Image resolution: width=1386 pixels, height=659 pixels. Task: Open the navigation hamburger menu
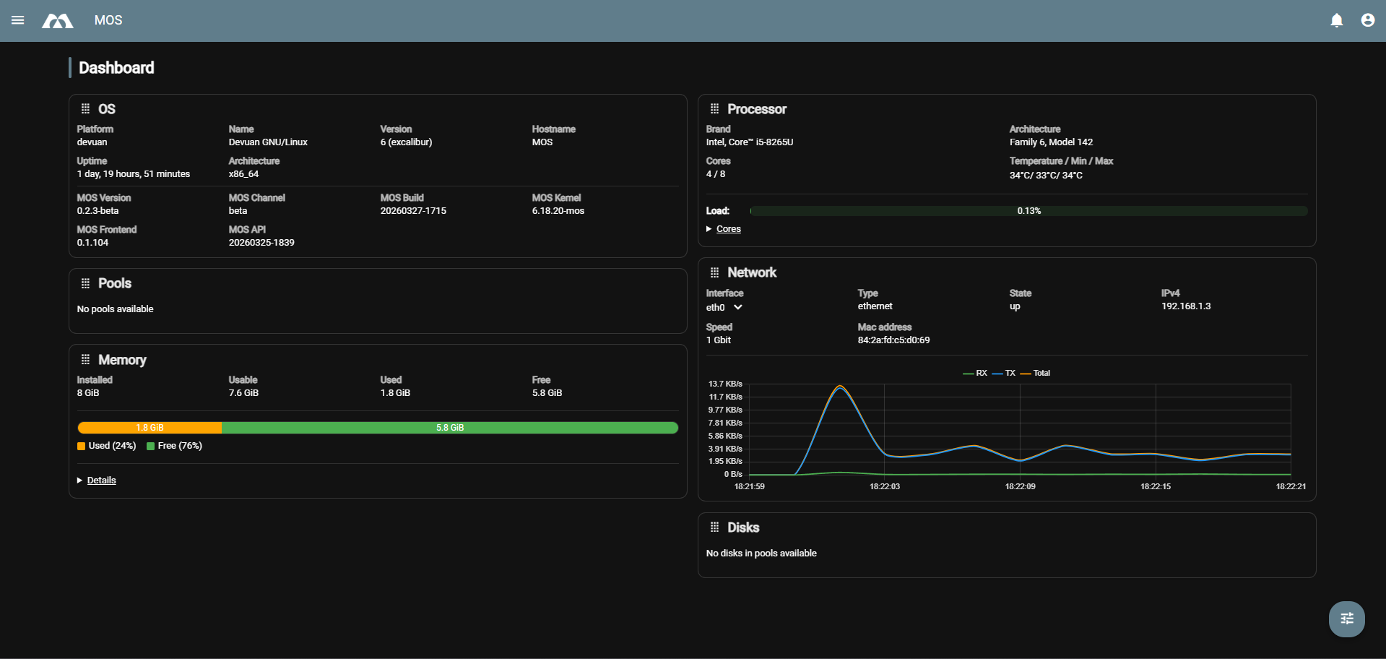(17, 20)
